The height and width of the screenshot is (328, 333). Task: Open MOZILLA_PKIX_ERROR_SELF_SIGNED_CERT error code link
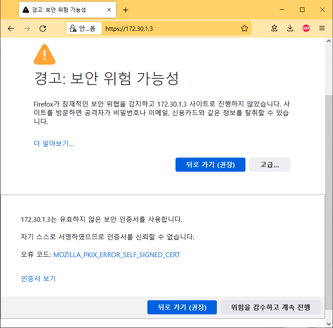tap(117, 254)
